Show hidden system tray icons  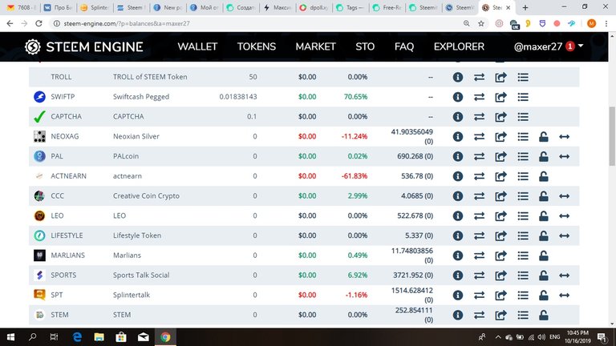(x=498, y=337)
